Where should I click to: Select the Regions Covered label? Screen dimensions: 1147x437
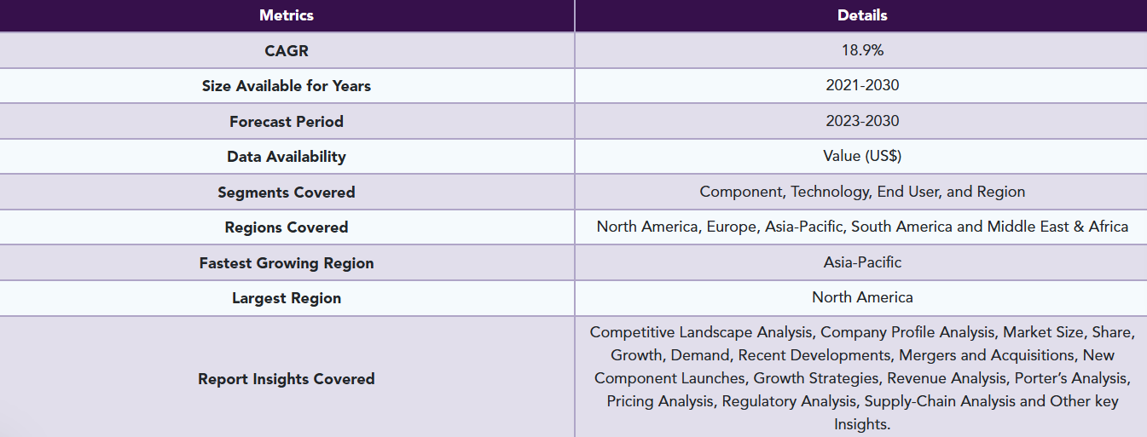(x=287, y=227)
